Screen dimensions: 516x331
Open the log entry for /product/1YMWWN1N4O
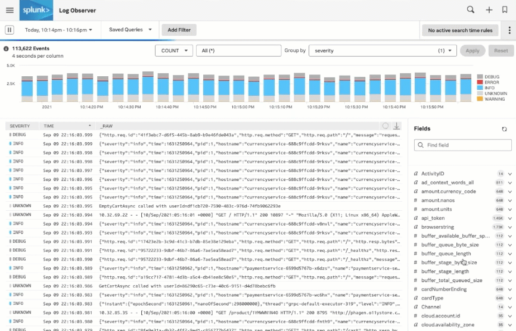[x=204, y=313]
